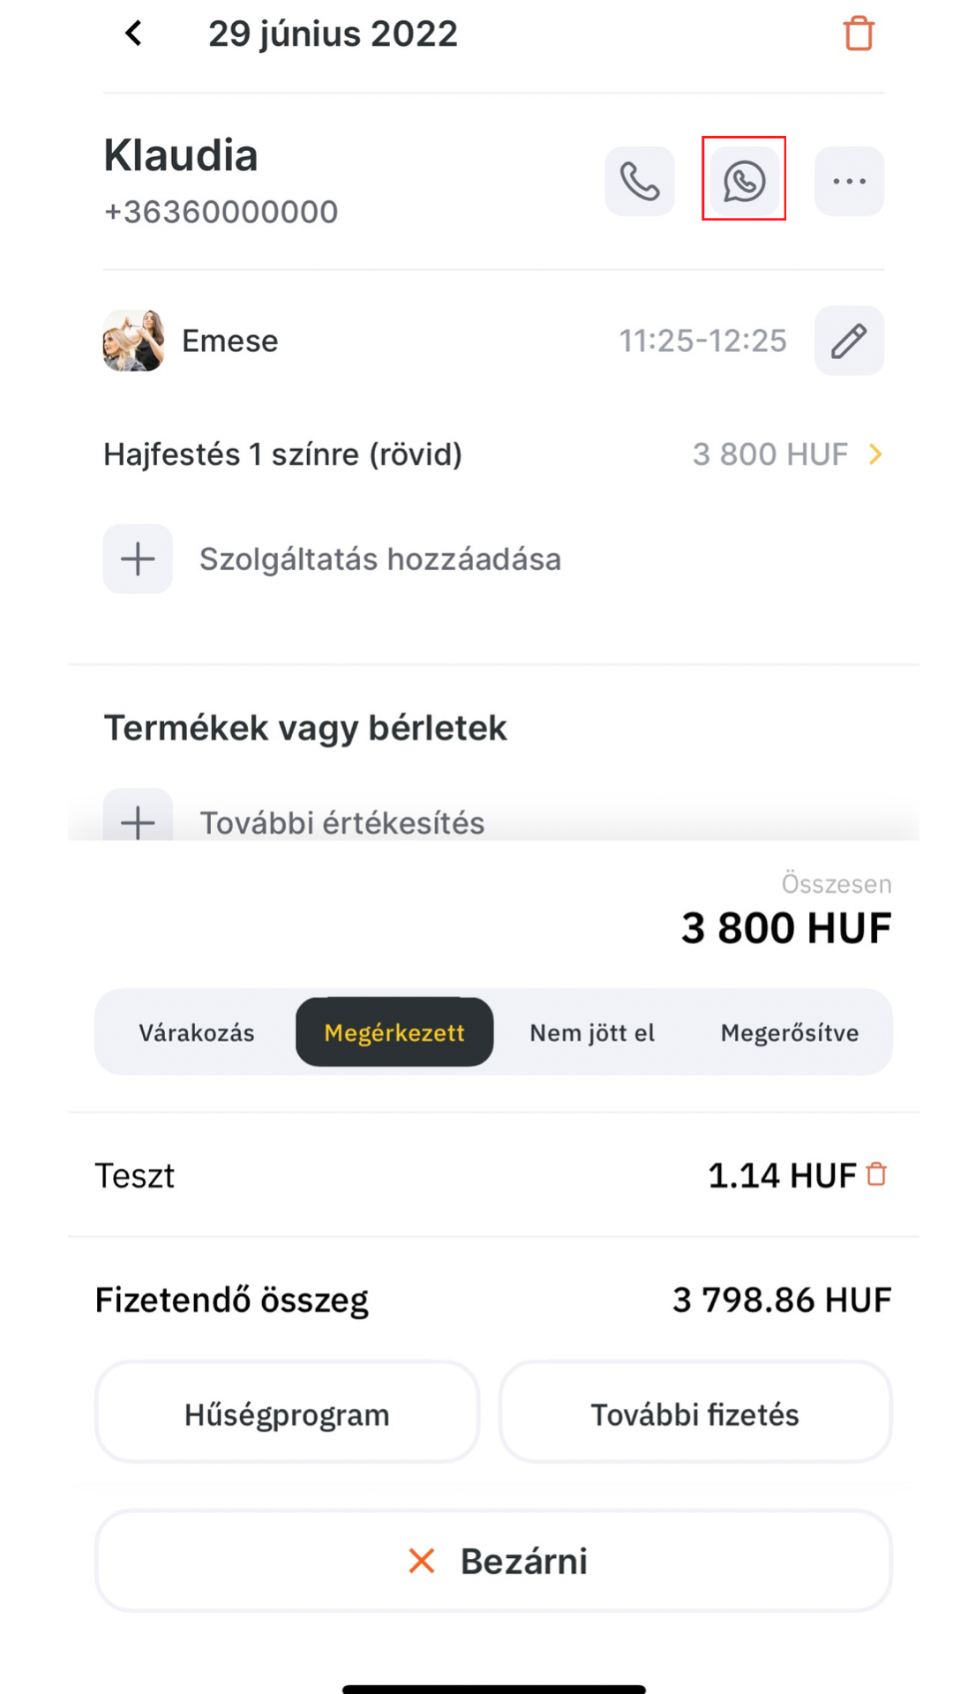Open Hajfestés 1 színre (rövid) service

tap(282, 454)
